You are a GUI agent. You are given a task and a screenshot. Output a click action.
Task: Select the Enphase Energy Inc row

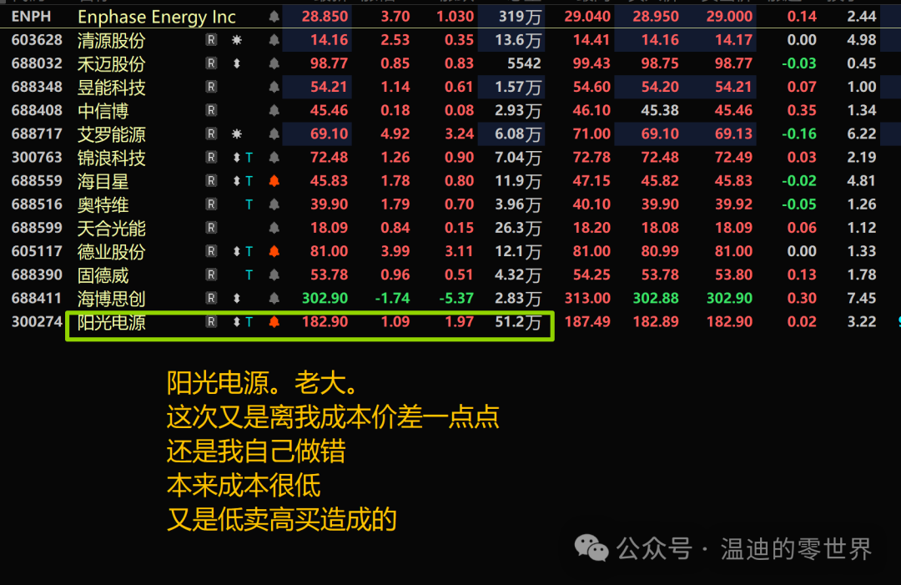coord(450,17)
